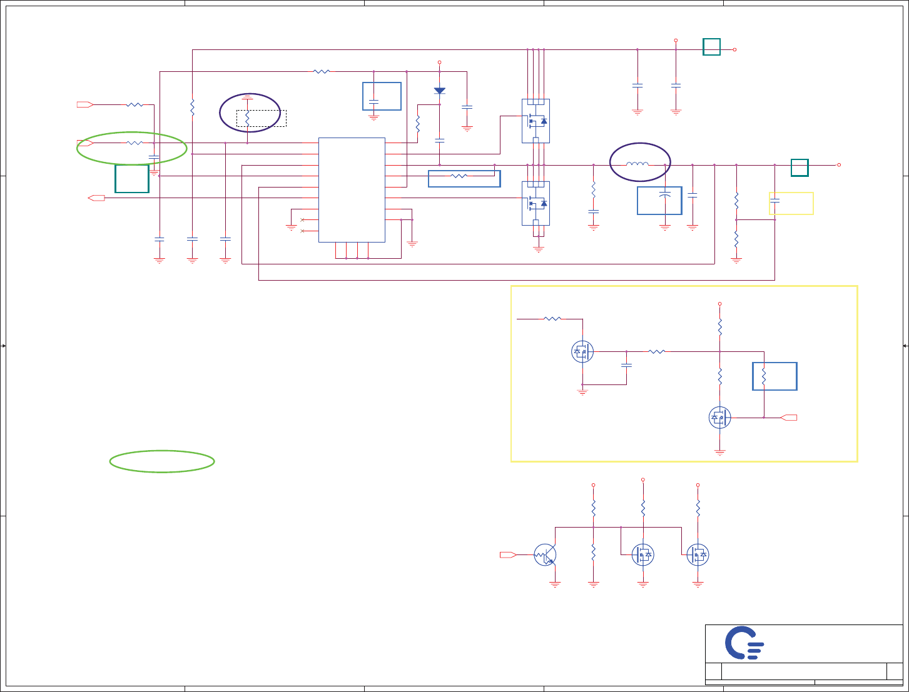Select the topmost input port on left side
Screen dimensions: 909x692
(85, 104)
